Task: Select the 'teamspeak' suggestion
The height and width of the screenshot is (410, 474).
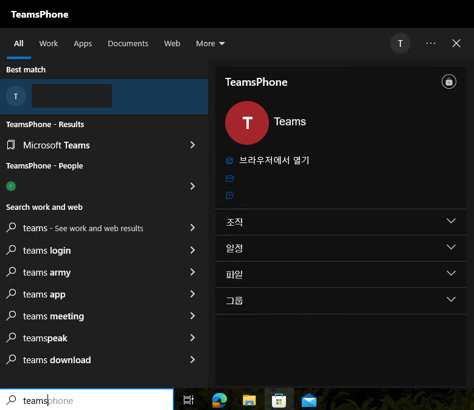Action: pyautogui.click(x=104, y=338)
